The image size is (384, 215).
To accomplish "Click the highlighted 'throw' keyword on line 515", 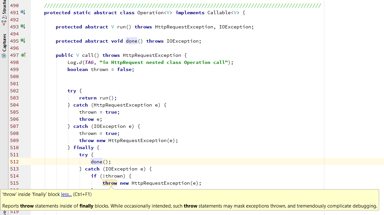I will tap(110, 183).
